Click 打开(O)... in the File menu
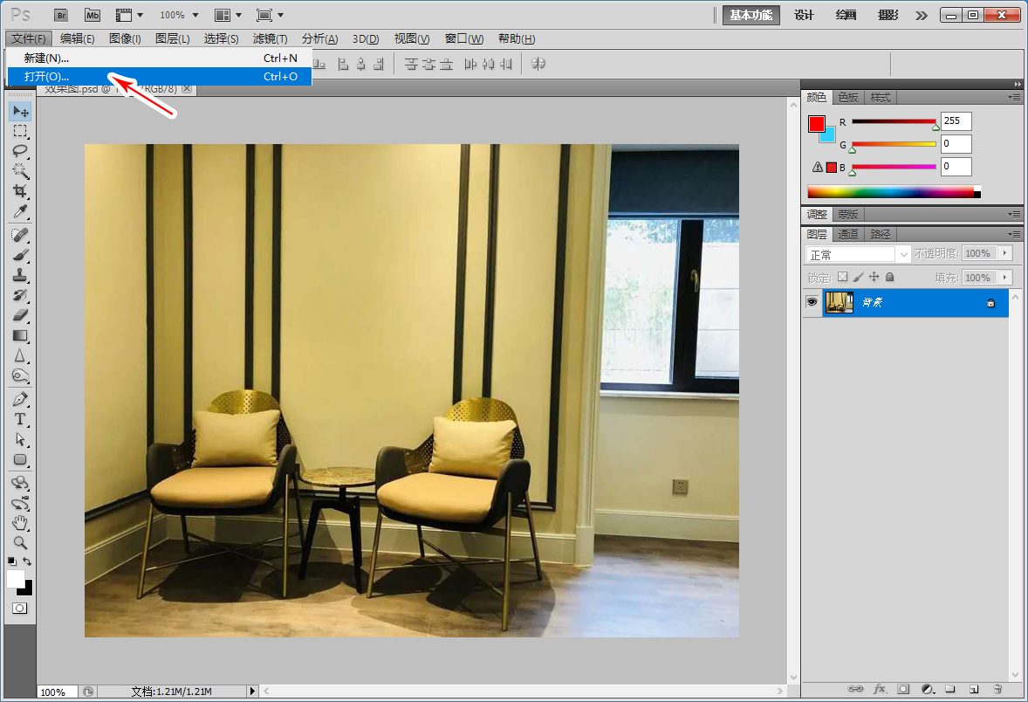1028x702 pixels. point(160,76)
